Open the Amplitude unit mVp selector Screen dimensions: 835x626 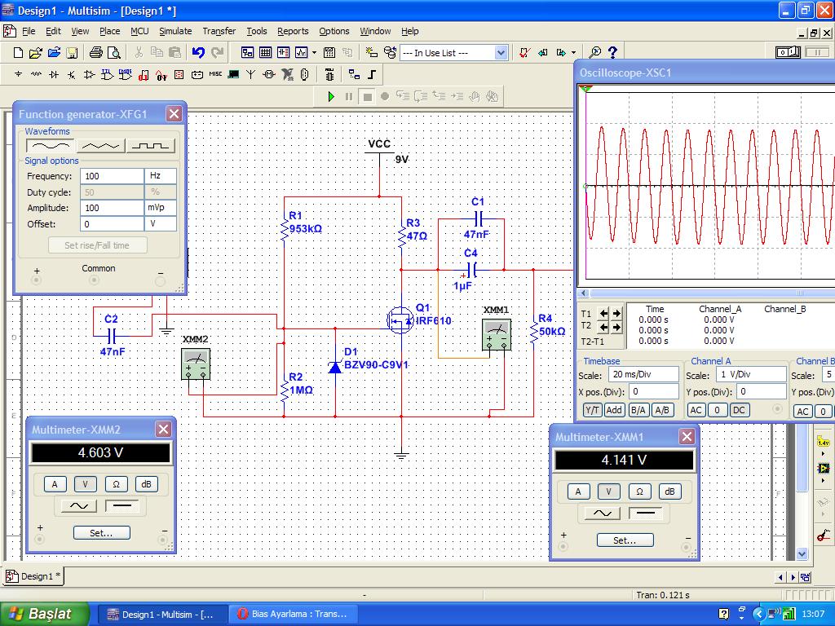(161, 208)
